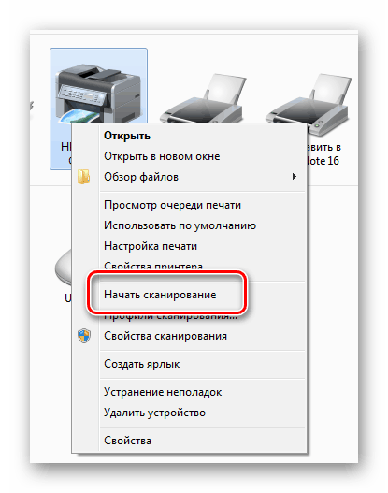Viewport: 388px width, 493px height.
Task: Launch Устранение неполадок
Action: pyautogui.click(x=163, y=392)
